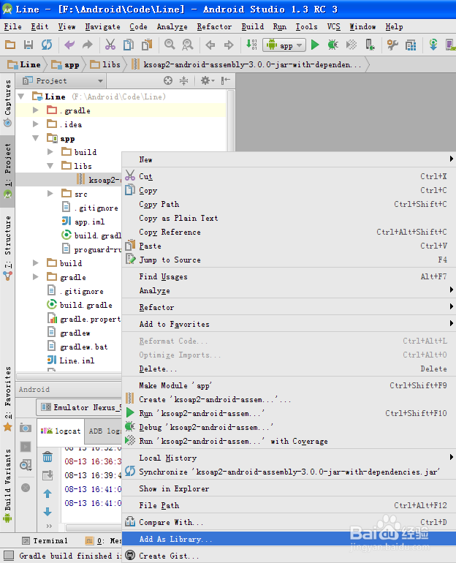
Task: Expand the root gradle folder
Action: pos(36,277)
